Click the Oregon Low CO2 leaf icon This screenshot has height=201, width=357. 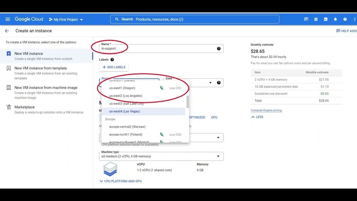point(162,88)
